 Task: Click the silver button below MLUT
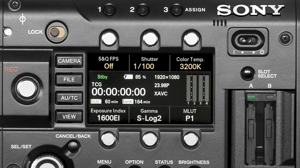point(191,139)
